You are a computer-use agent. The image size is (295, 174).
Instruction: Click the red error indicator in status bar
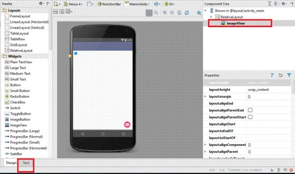click(x=291, y=170)
